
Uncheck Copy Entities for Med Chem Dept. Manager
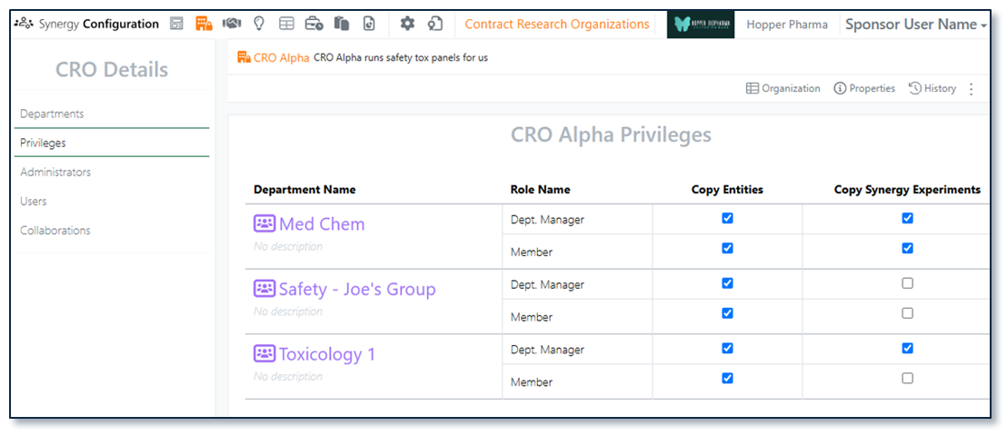click(x=727, y=218)
